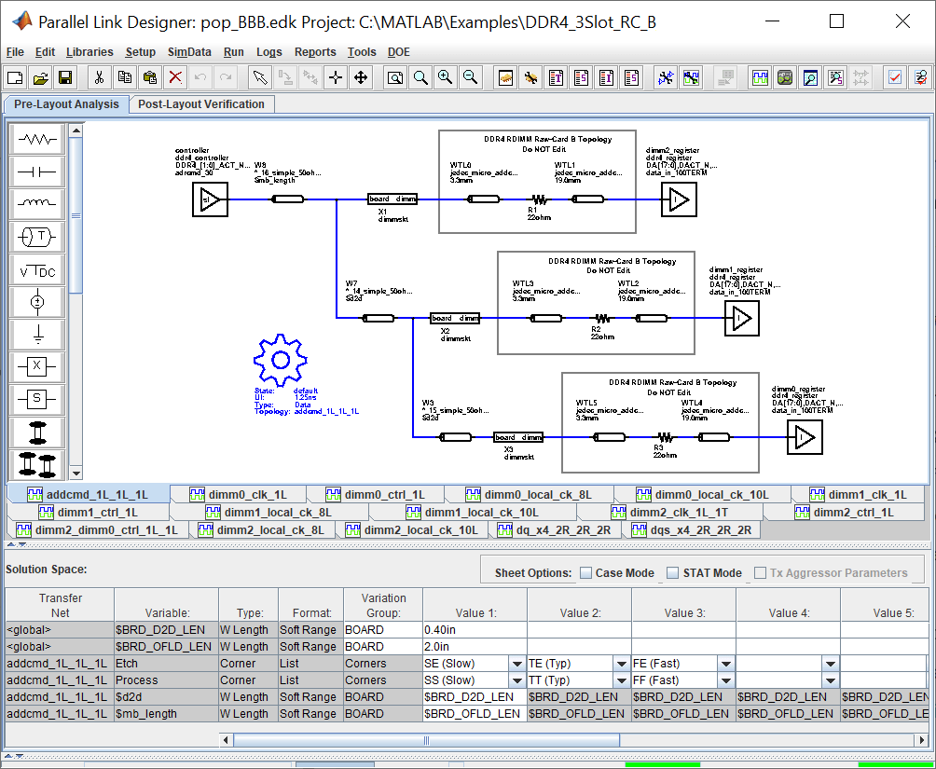The height and width of the screenshot is (769, 936).
Task: Click the red X delete icon
Action: 174,77
